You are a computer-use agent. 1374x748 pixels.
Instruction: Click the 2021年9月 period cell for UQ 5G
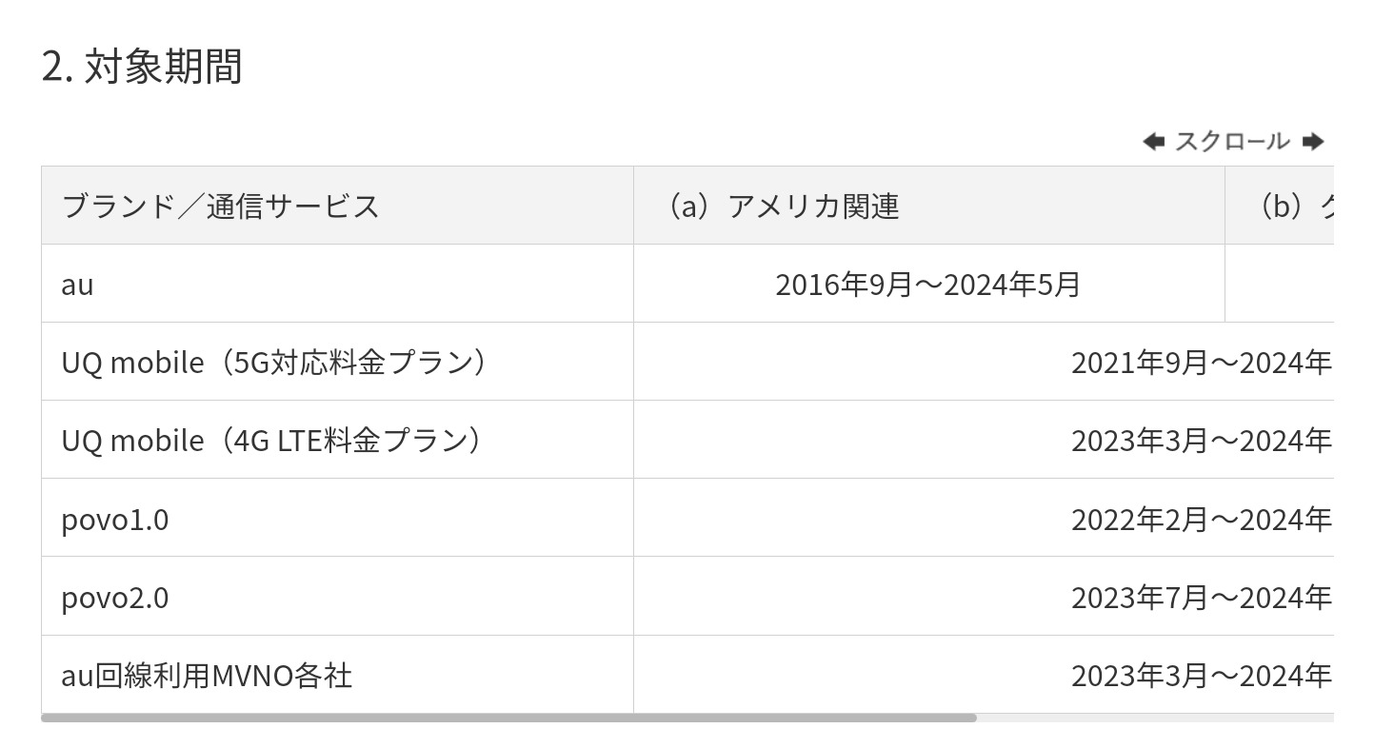pos(1200,363)
